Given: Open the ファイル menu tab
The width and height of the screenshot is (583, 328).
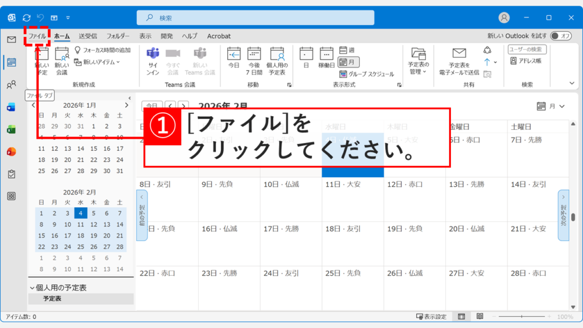Looking at the screenshot, I should [37, 36].
